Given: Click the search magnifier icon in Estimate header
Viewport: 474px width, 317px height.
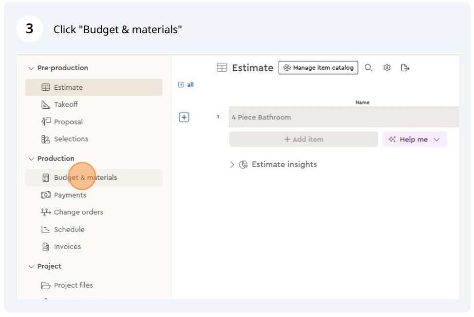Looking at the screenshot, I should coord(368,68).
